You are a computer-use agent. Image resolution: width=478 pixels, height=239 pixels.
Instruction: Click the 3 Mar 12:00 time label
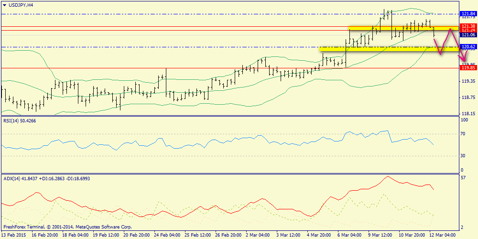[289, 235]
